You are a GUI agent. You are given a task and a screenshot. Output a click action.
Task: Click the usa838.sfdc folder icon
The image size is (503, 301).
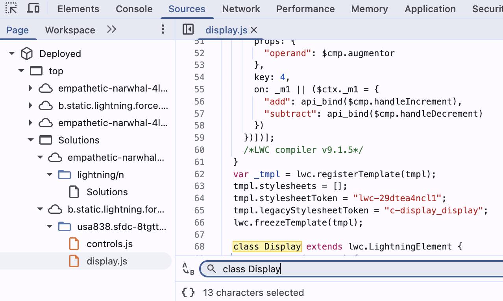(x=65, y=226)
